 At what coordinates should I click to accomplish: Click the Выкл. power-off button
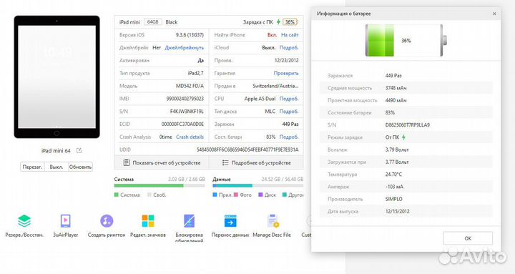point(57,167)
